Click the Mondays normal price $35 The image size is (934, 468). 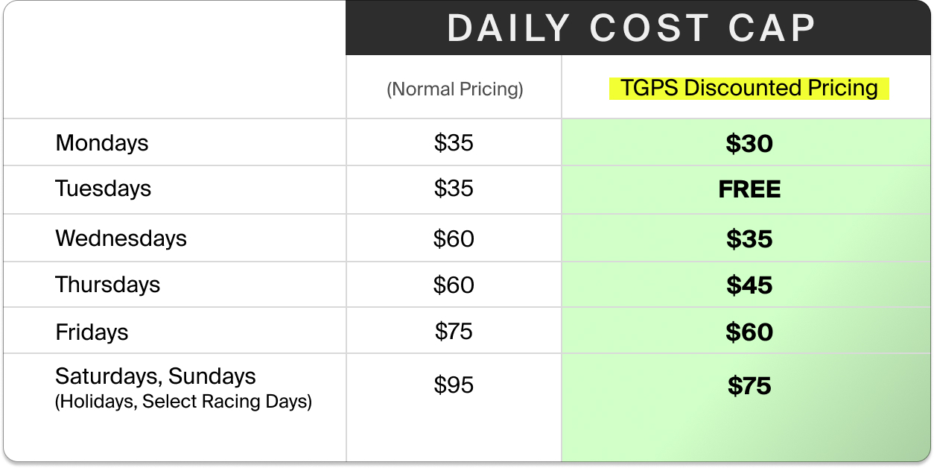454,142
